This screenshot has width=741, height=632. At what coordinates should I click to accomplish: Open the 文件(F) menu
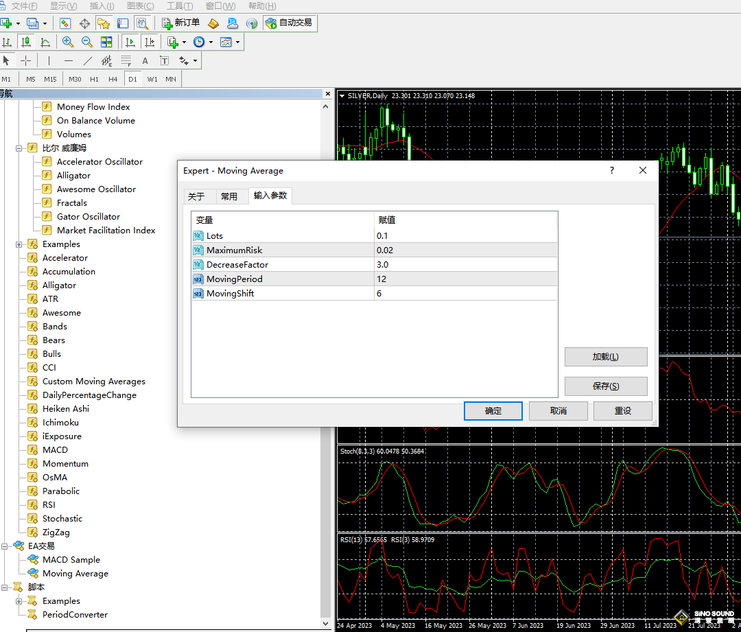tap(23, 5)
